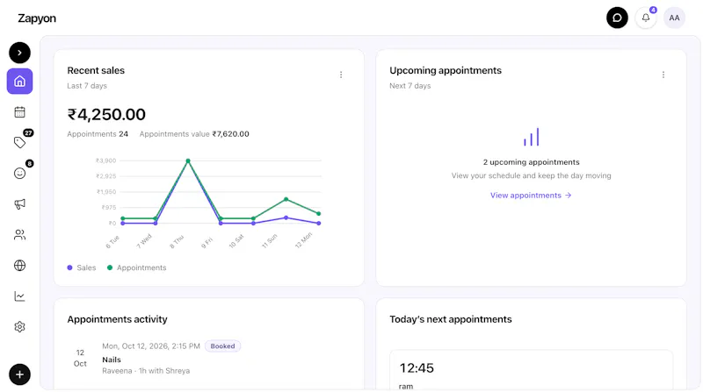Click the Booked status badge
The width and height of the screenshot is (703, 392).
[223, 346]
